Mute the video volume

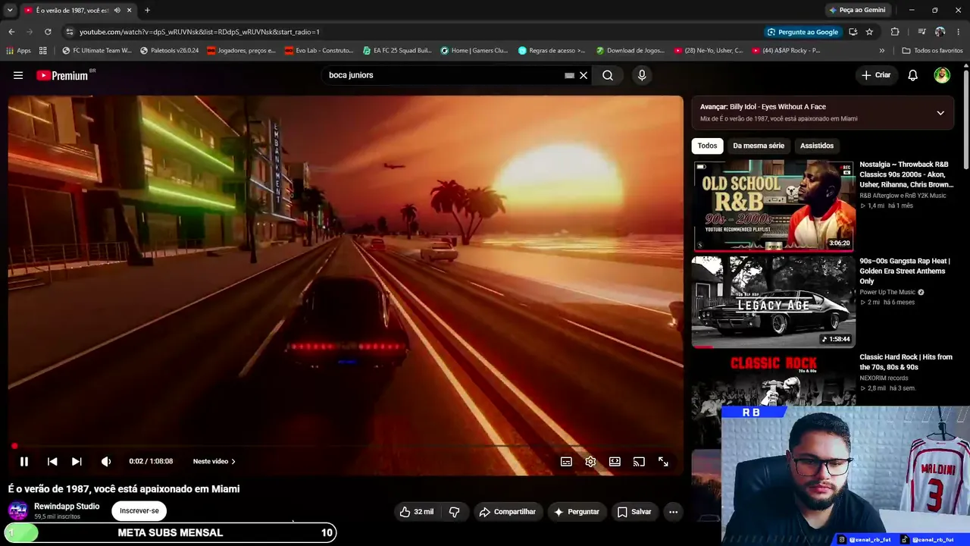tap(106, 461)
